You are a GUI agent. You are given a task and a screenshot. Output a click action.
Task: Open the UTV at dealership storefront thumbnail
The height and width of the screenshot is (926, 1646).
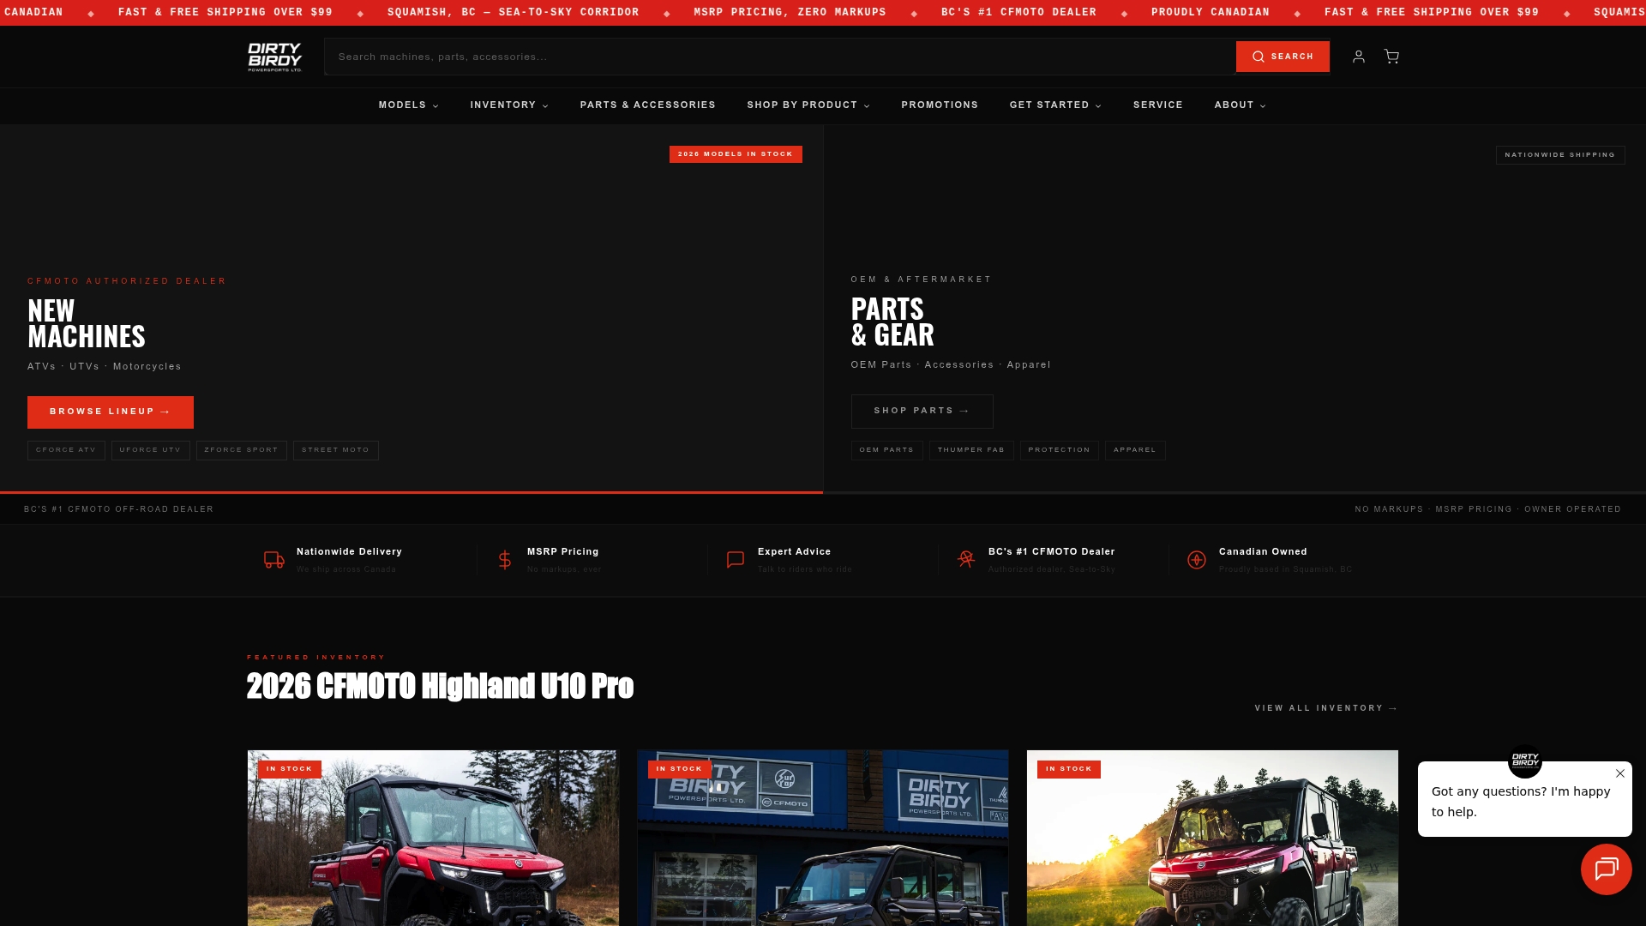click(823, 838)
